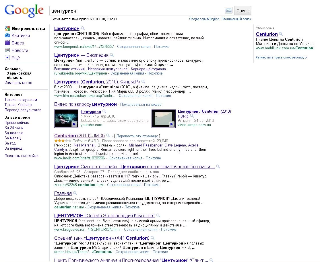Open Средний танк Центурион A41 result

click(x=102, y=238)
